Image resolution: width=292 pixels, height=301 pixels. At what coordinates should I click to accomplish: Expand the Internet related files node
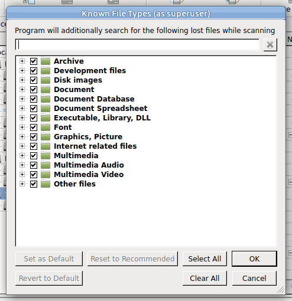(x=22, y=146)
